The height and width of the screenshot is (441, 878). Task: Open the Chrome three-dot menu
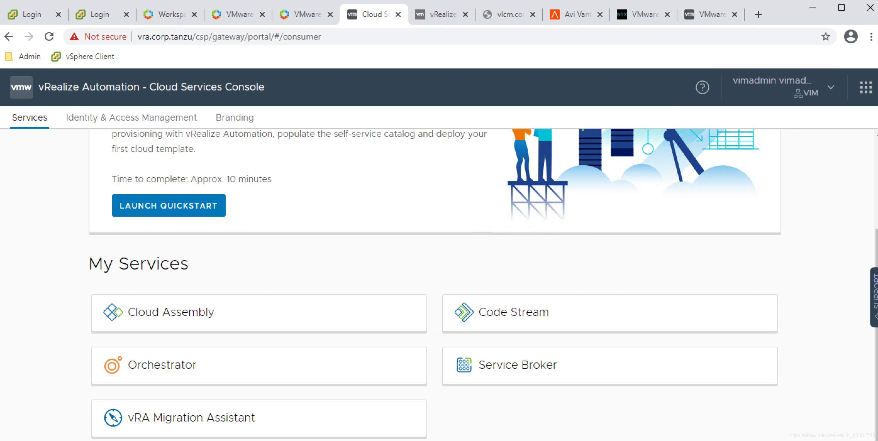click(x=871, y=37)
